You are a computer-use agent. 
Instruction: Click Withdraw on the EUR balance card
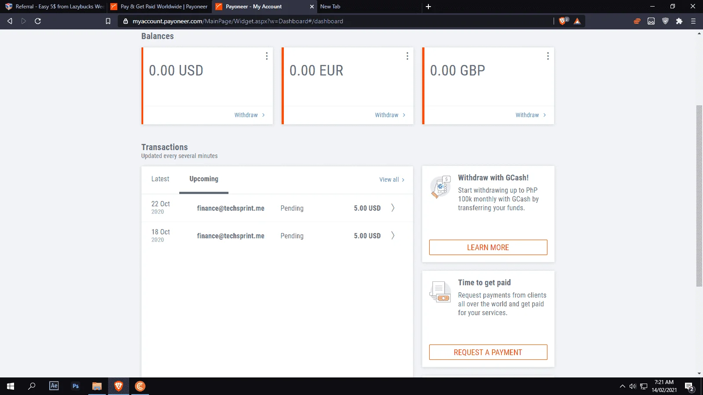click(390, 115)
